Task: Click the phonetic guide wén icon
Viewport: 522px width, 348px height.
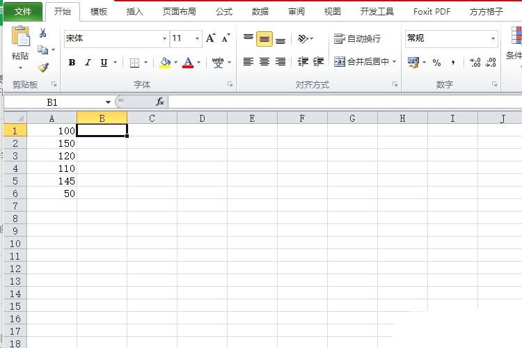Action: [218, 62]
